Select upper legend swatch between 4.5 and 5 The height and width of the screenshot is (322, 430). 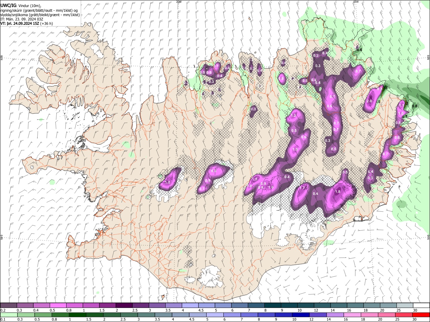pyautogui.click(x=206, y=305)
